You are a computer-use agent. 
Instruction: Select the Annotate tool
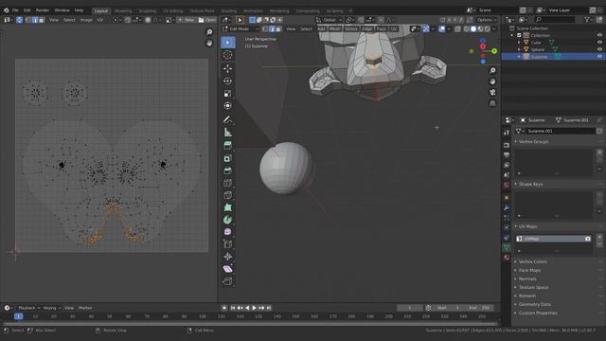(x=227, y=119)
